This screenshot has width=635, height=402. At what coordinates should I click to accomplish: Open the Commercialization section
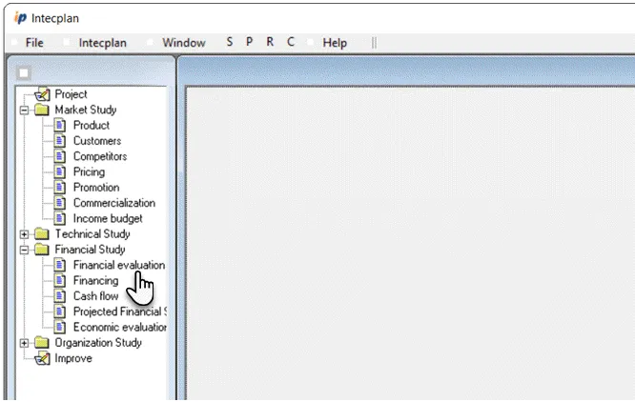(x=114, y=203)
